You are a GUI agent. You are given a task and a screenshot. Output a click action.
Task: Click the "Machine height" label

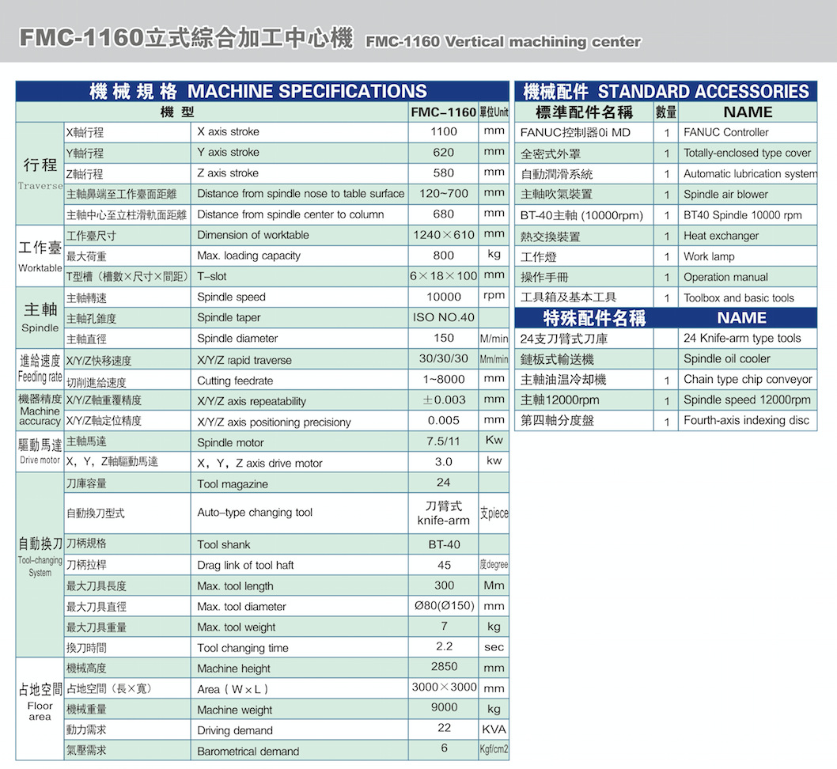click(234, 669)
